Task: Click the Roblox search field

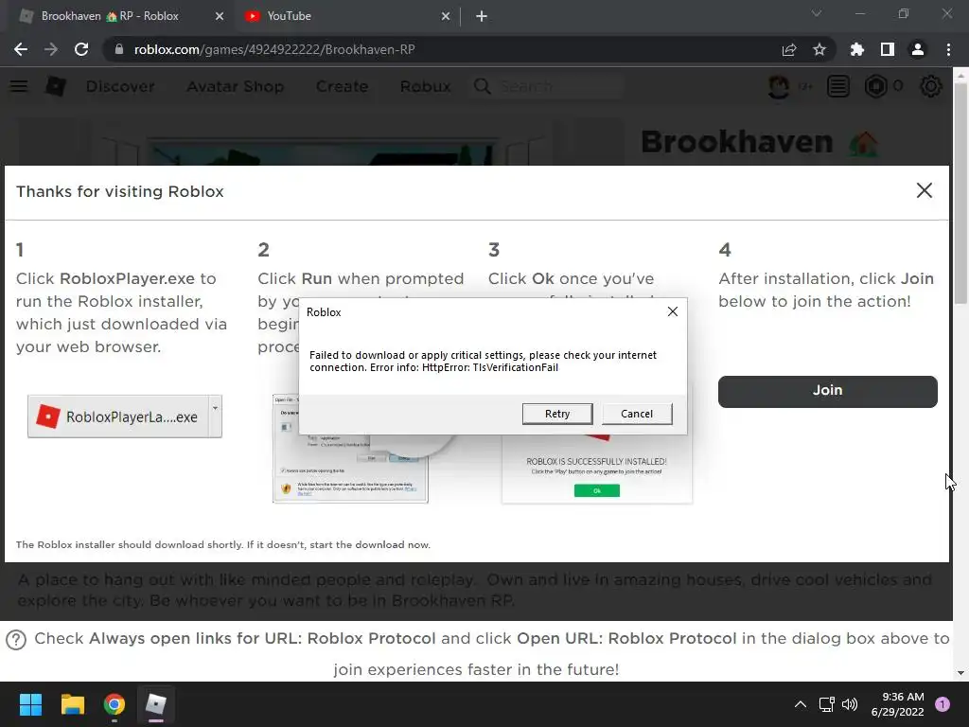Action: point(548,86)
